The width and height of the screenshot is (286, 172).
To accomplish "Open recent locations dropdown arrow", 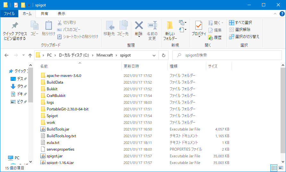I will (x=23, y=55).
